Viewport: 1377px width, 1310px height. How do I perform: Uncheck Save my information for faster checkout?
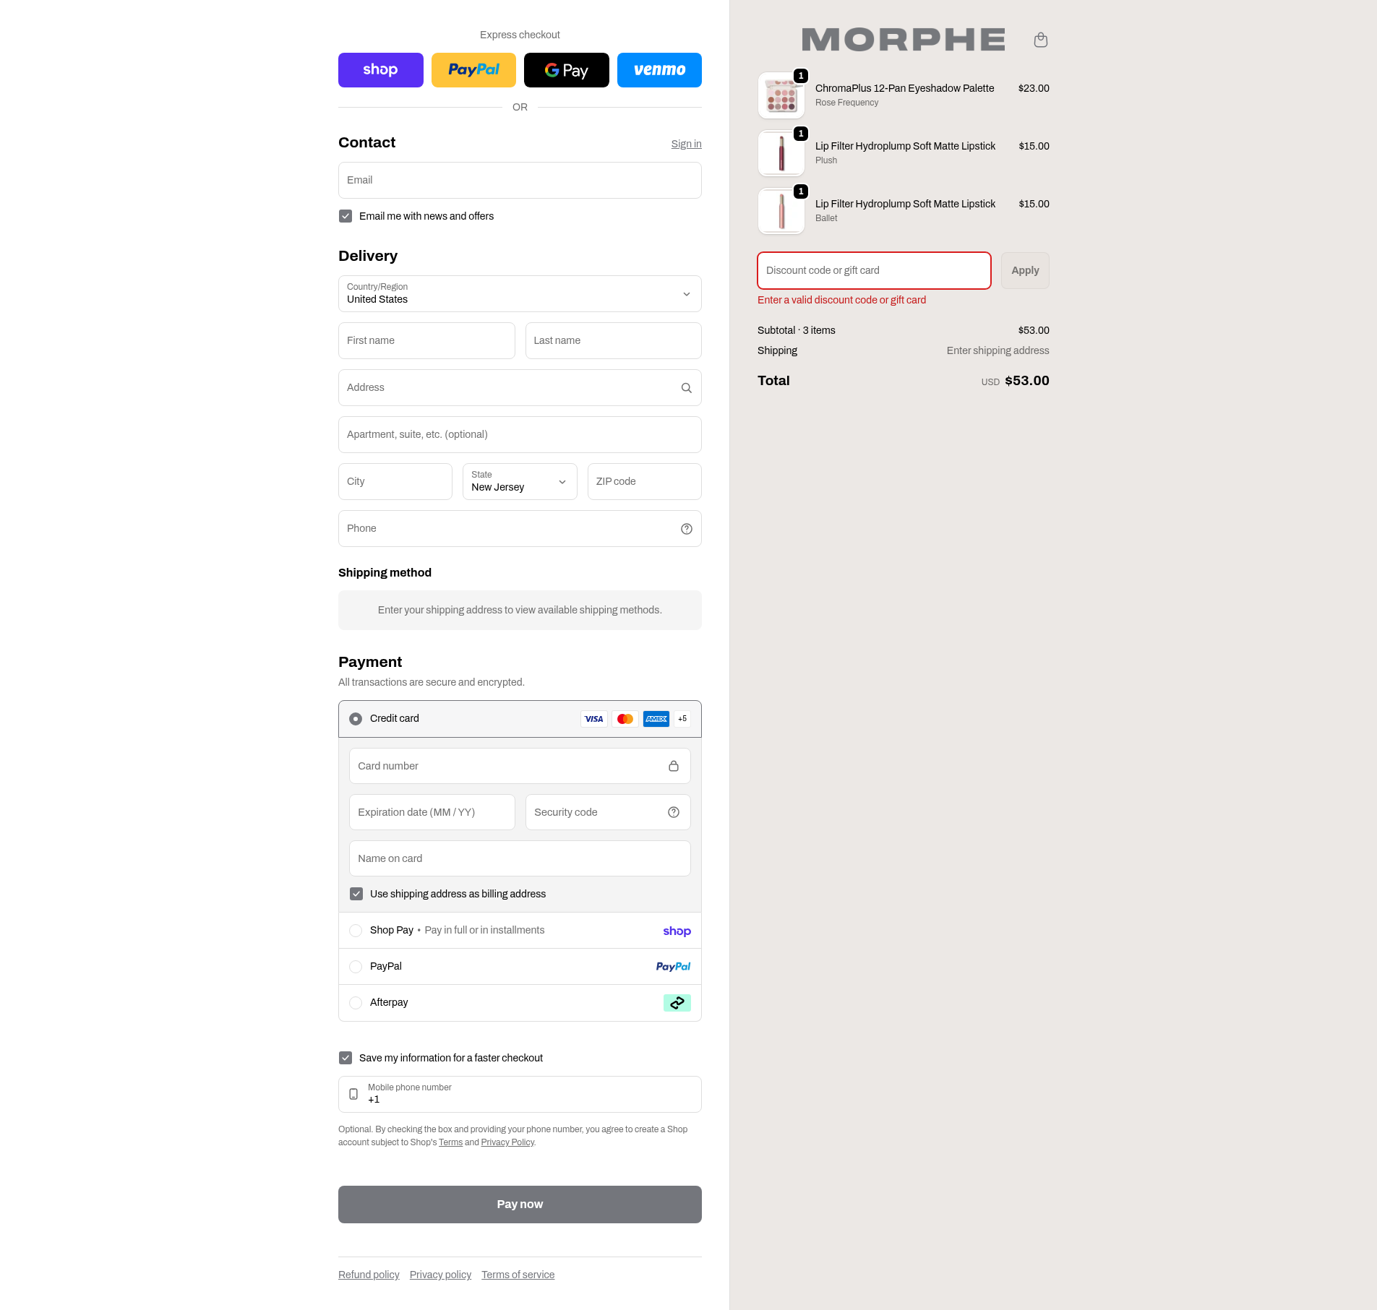(346, 1058)
